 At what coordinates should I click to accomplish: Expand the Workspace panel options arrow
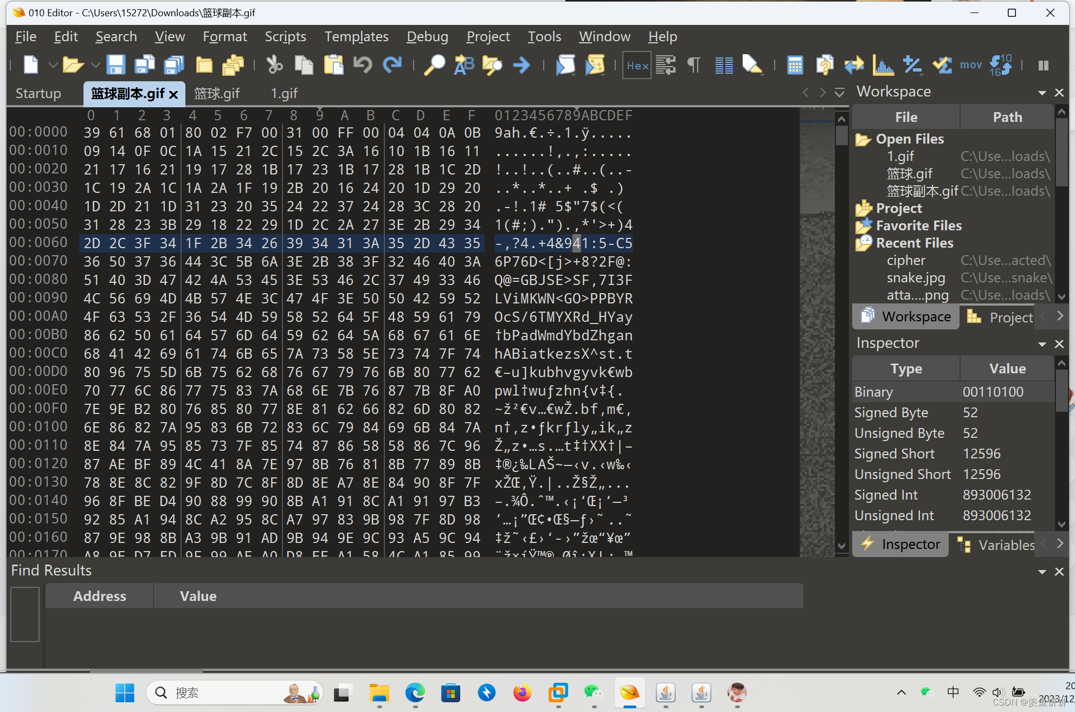[1041, 93]
